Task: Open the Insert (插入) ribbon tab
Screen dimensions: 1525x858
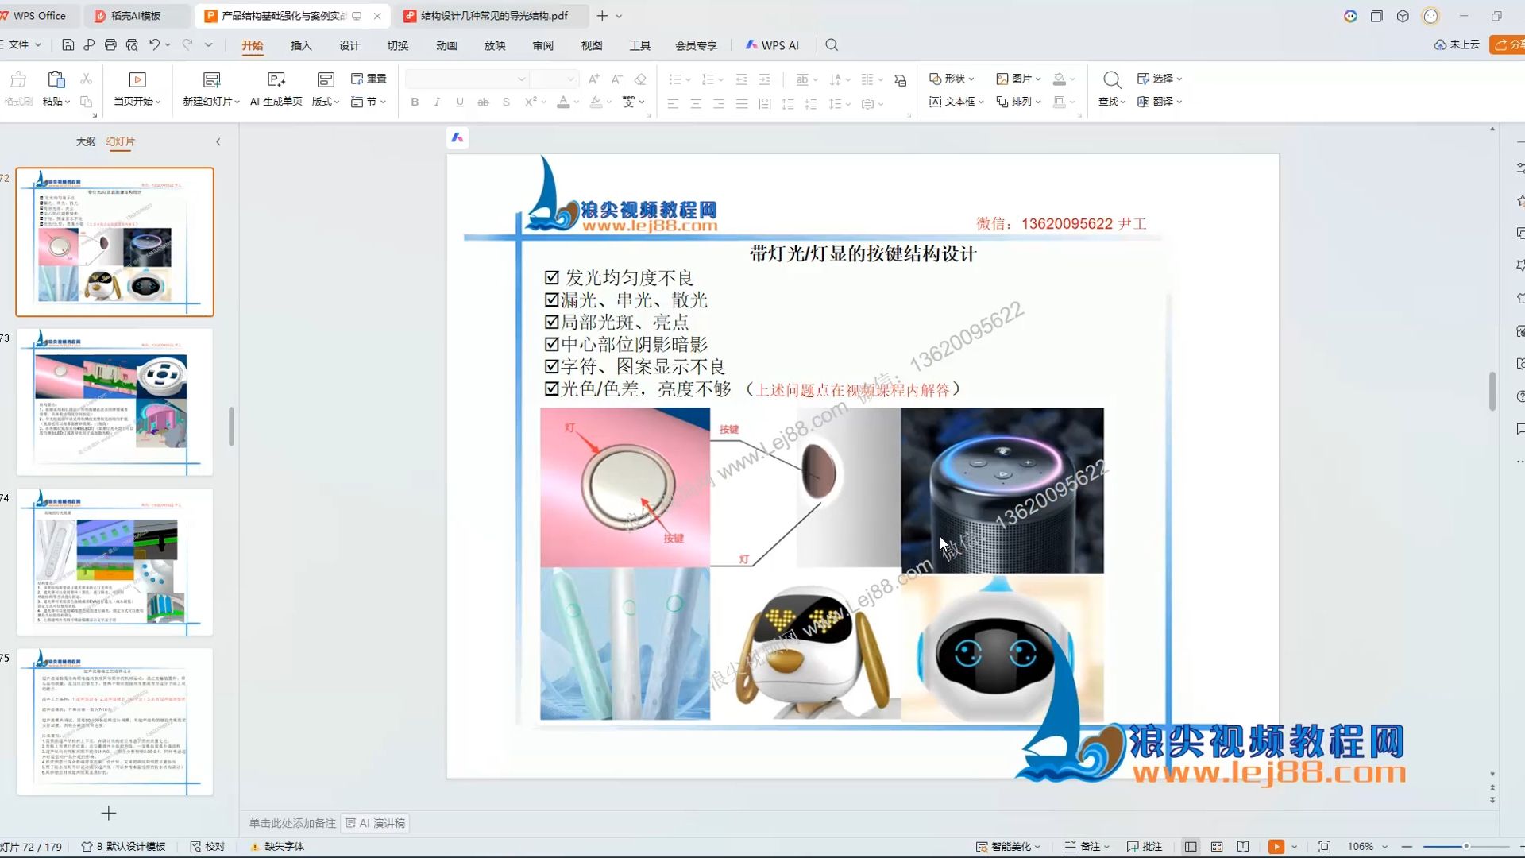Action: [301, 45]
